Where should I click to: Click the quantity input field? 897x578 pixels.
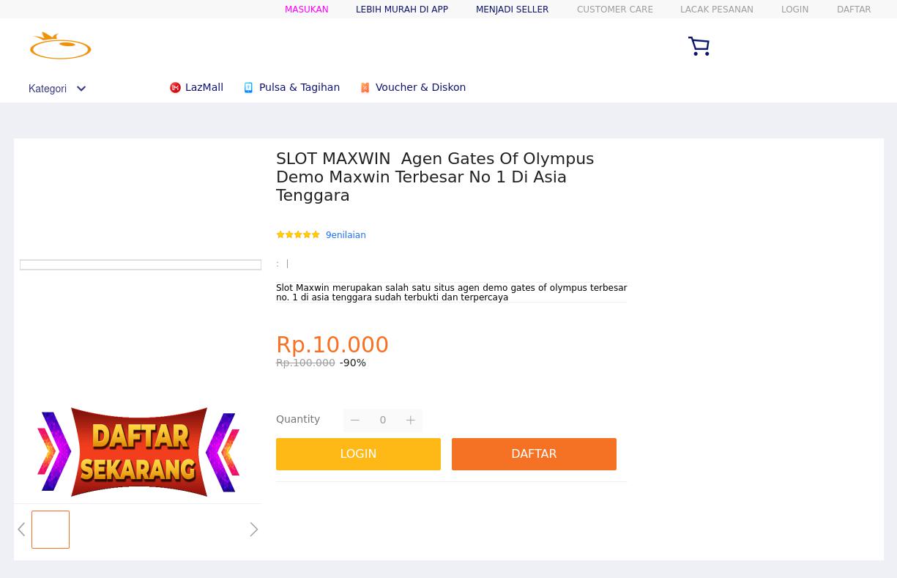point(383,420)
